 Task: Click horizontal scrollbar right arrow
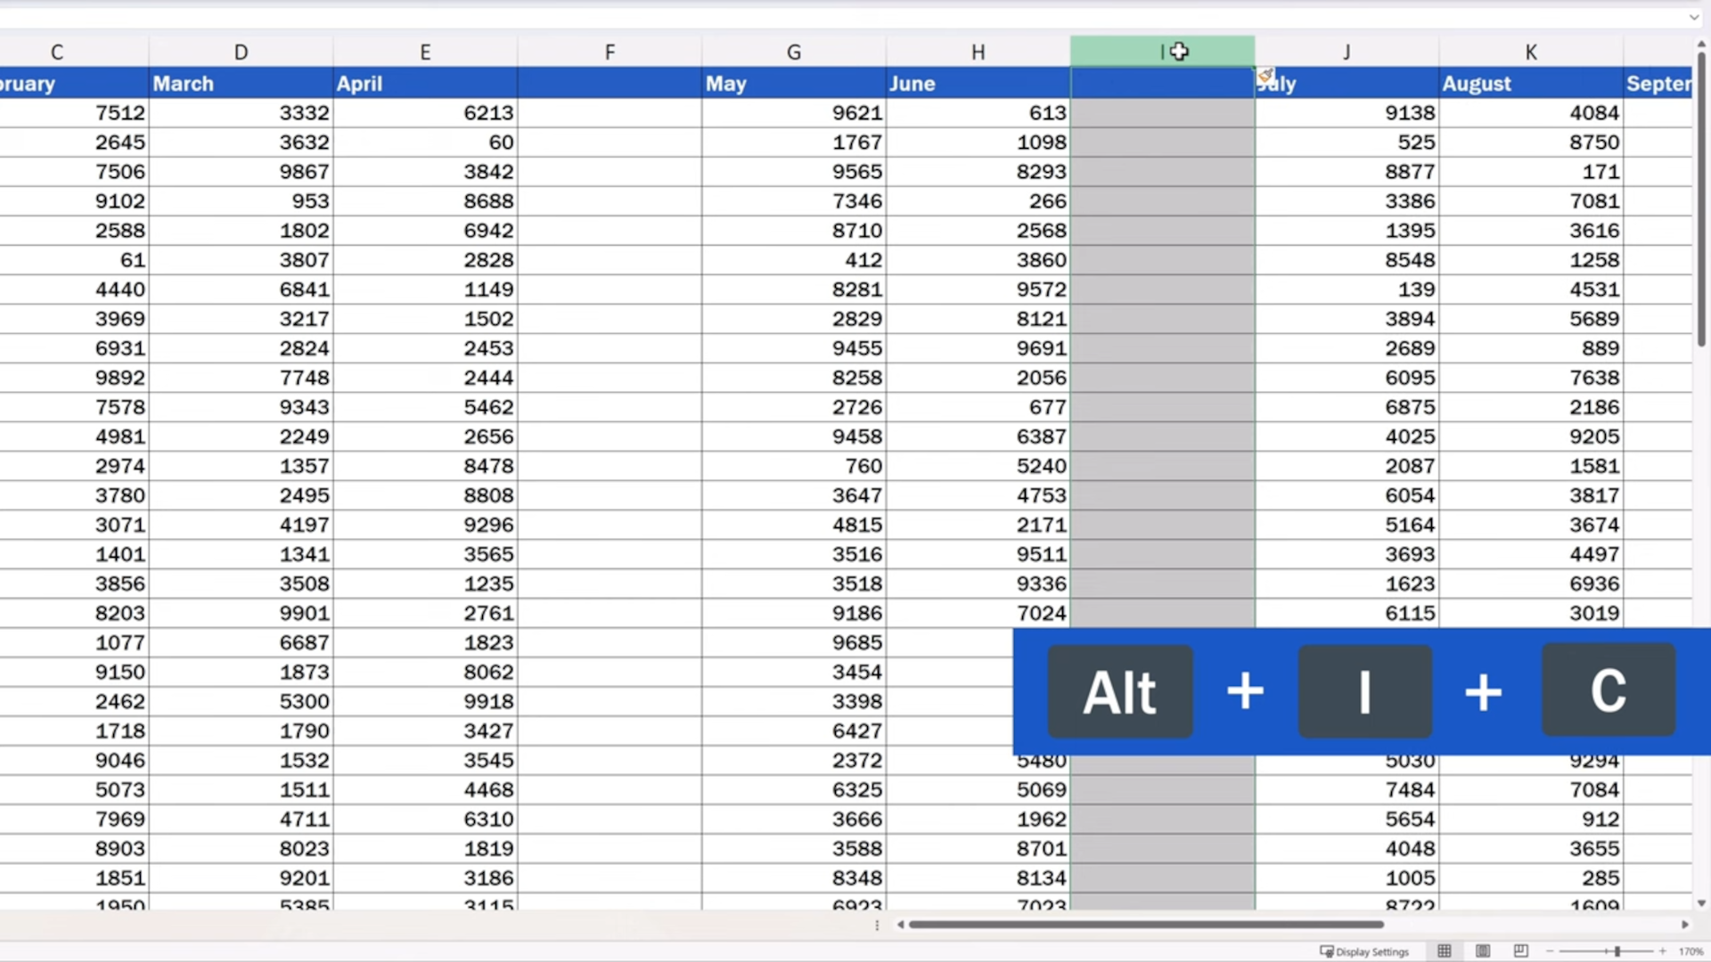(1684, 925)
